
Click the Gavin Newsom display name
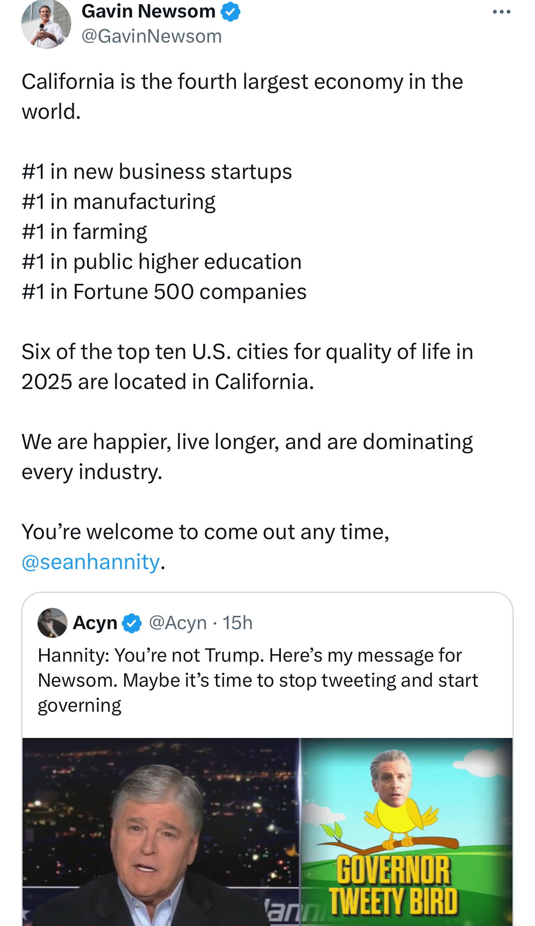pyautogui.click(x=148, y=12)
